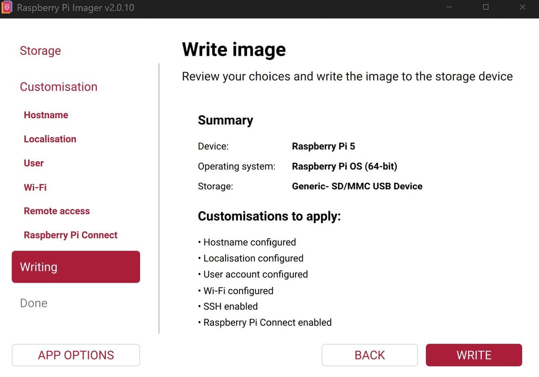Select Hostname customisation page
Screen dimensions: 539x377
coord(46,115)
